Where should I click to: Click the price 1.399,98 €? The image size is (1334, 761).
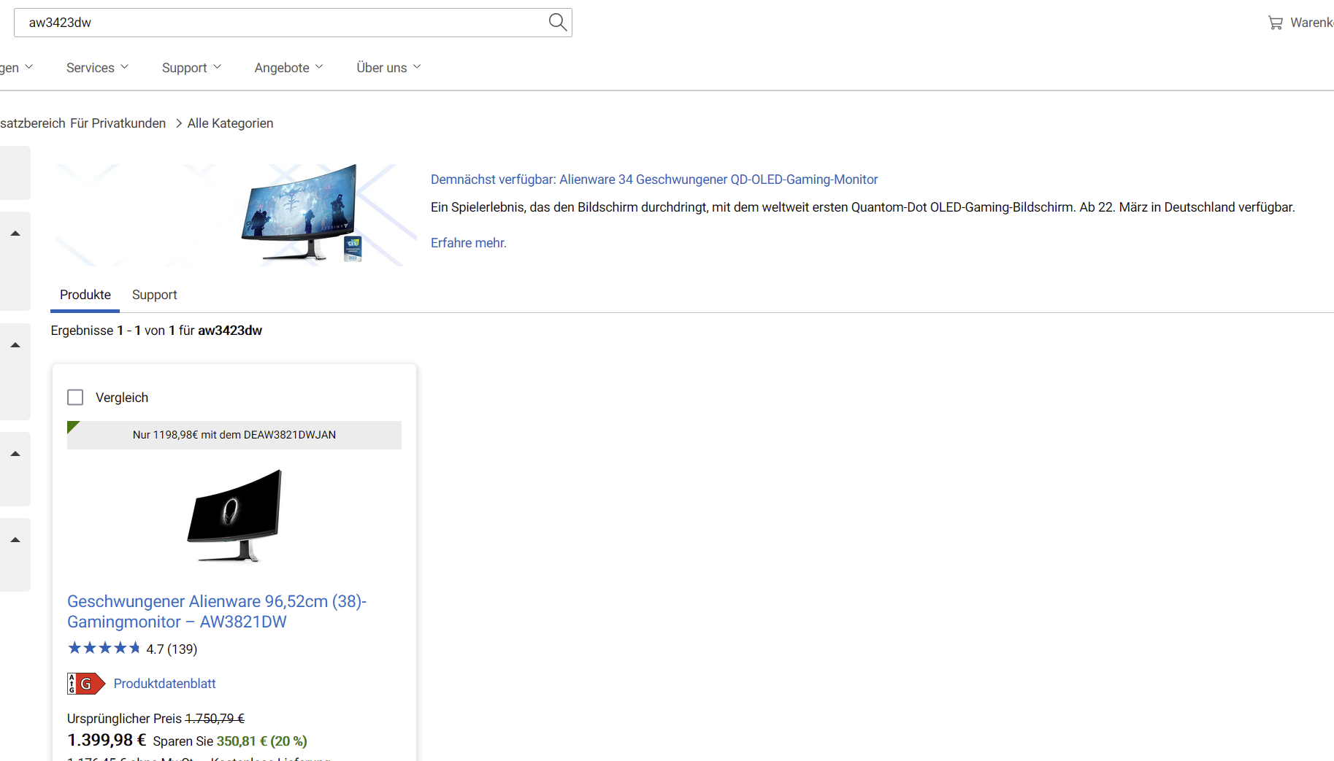tap(107, 740)
